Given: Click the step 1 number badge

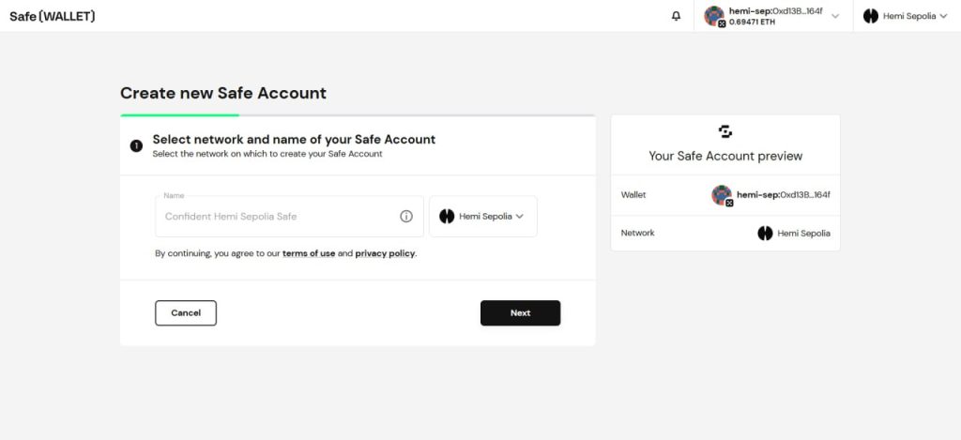Looking at the screenshot, I should [136, 145].
